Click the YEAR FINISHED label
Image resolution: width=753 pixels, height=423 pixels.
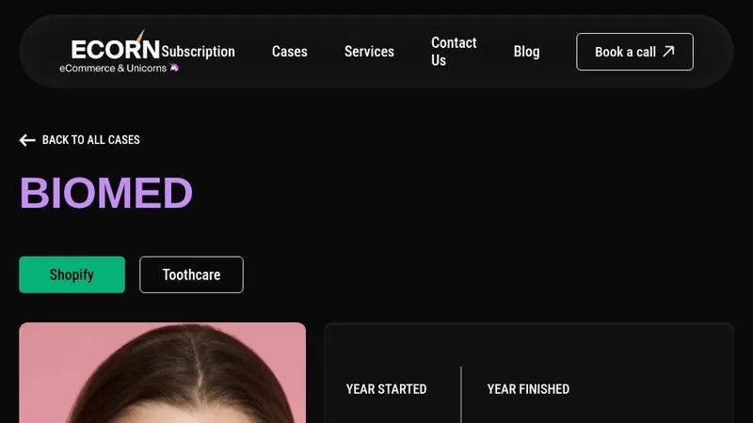[528, 389]
